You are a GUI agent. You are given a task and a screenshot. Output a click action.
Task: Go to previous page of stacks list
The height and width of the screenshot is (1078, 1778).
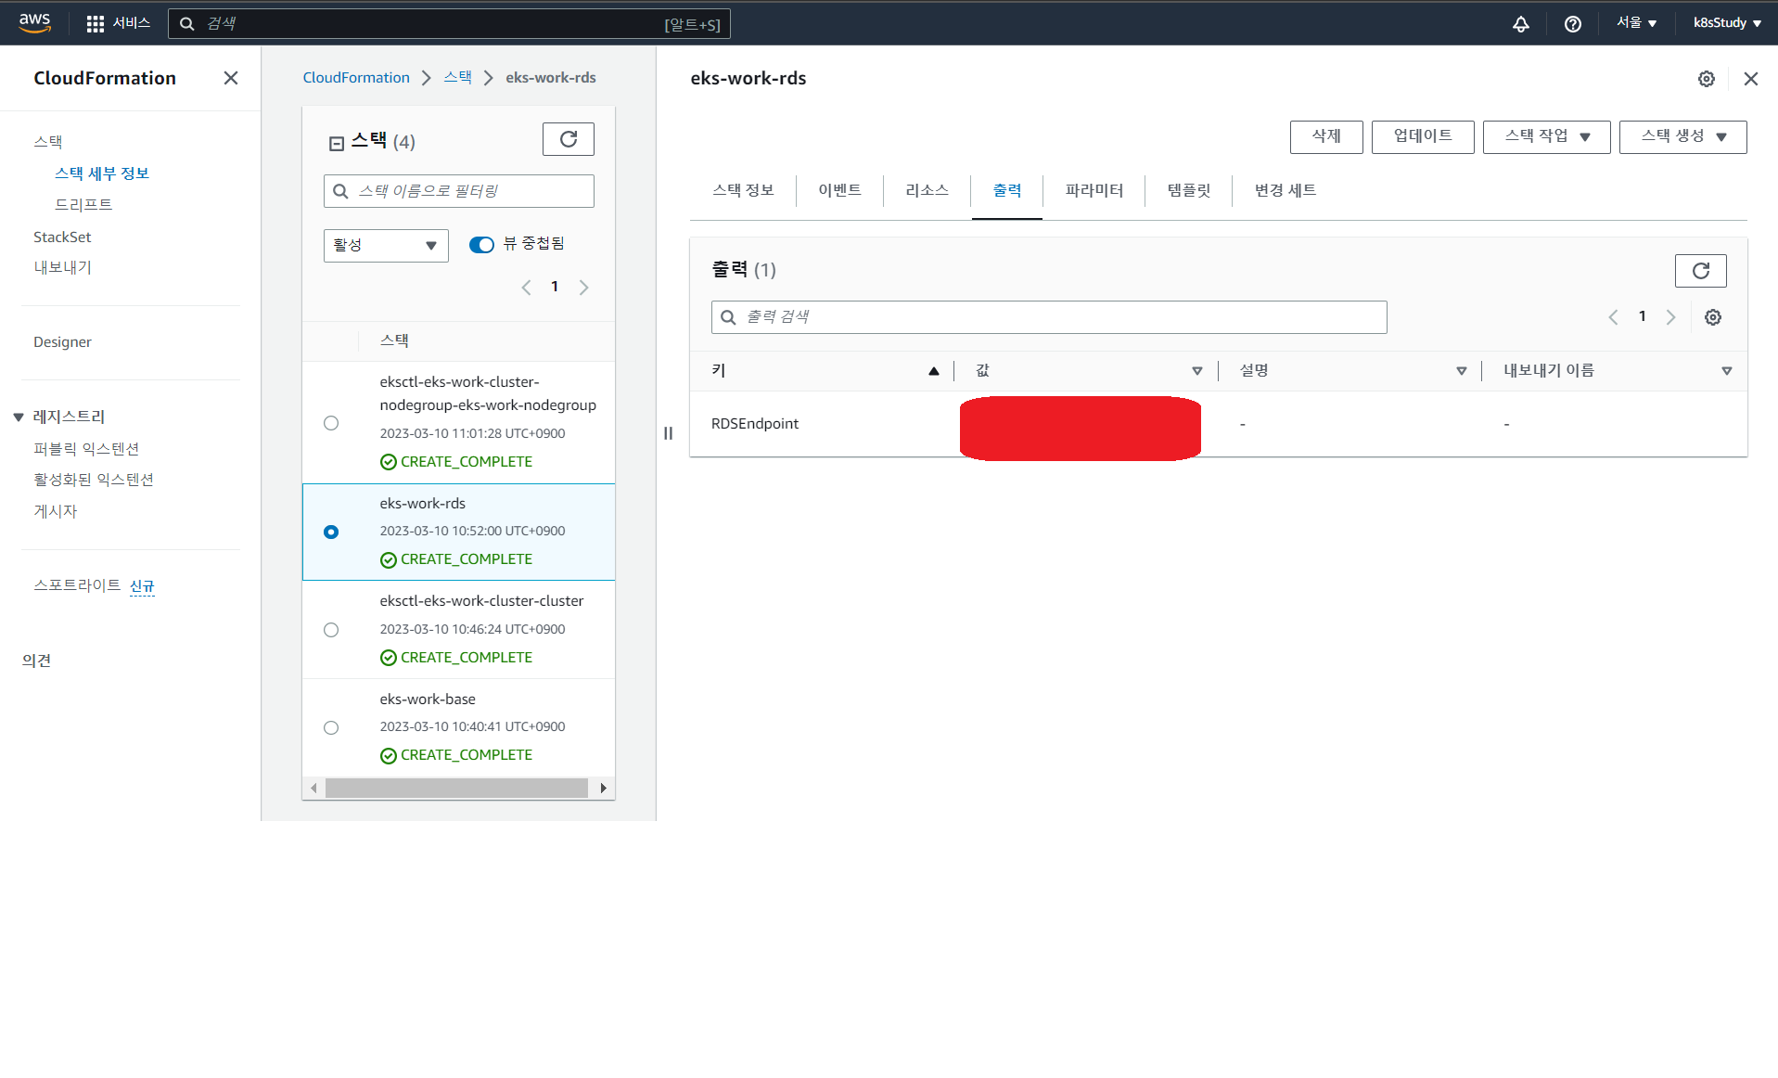pyautogui.click(x=526, y=288)
